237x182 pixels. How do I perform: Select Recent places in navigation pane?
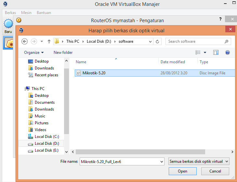click(46, 75)
